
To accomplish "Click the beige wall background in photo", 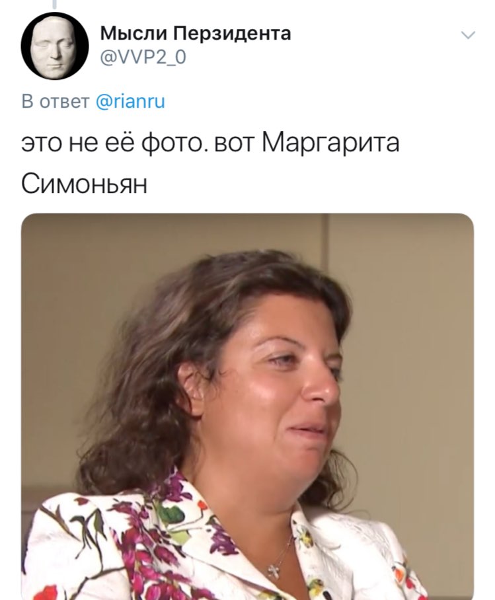I will [414, 306].
